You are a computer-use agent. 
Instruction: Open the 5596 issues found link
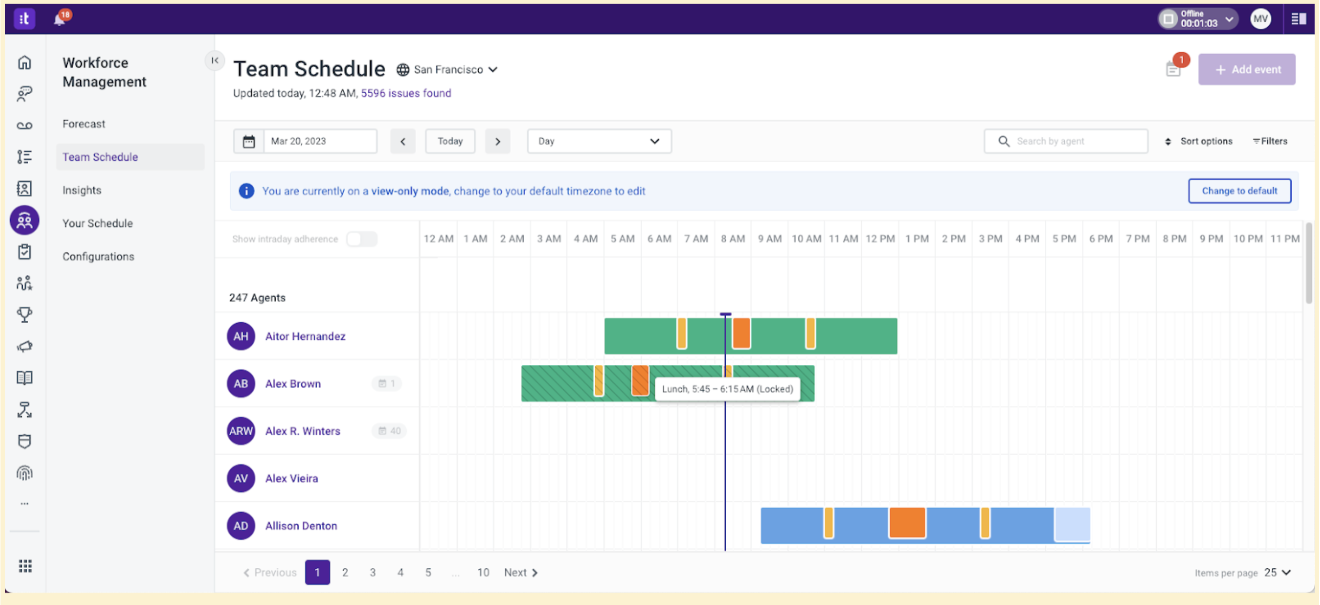pos(406,93)
